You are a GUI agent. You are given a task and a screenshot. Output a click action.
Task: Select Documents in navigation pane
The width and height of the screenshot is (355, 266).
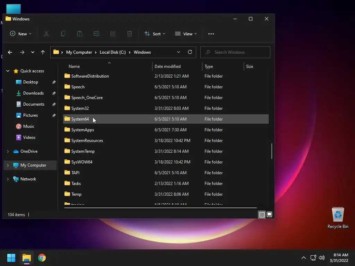pyautogui.click(x=34, y=104)
